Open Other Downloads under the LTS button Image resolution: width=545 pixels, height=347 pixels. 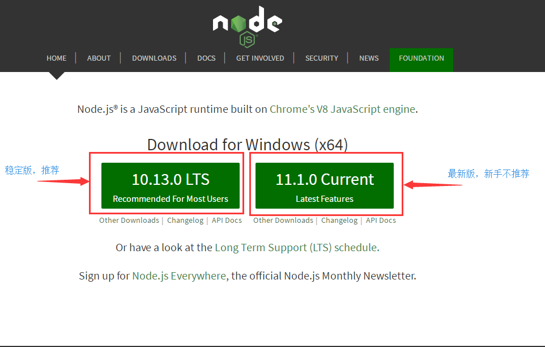(x=129, y=221)
